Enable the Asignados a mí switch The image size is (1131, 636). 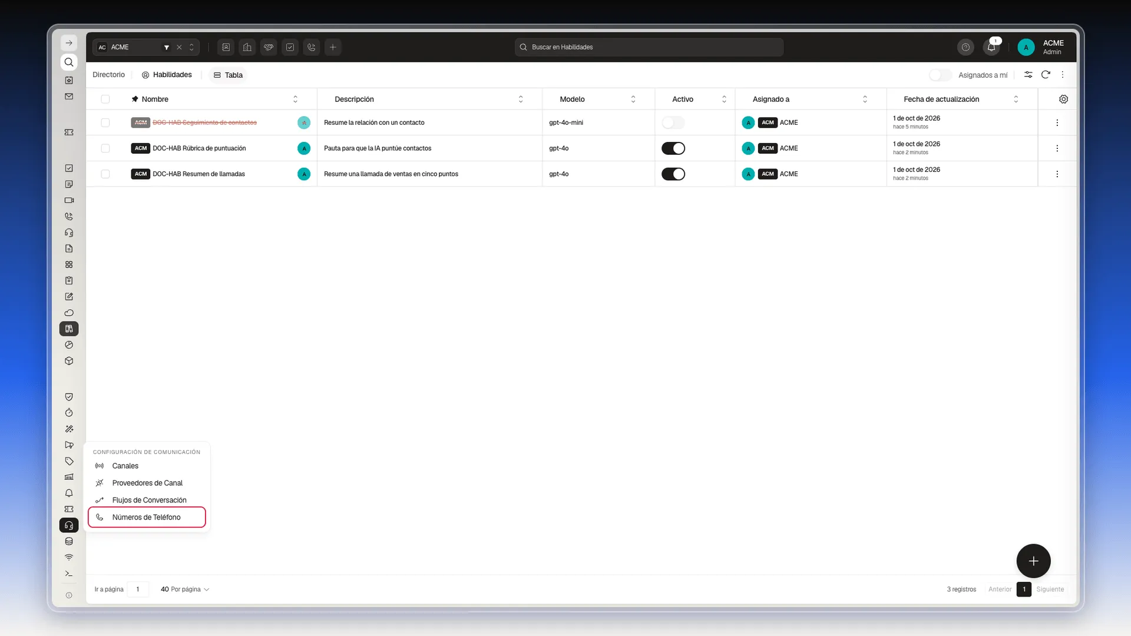(x=940, y=75)
